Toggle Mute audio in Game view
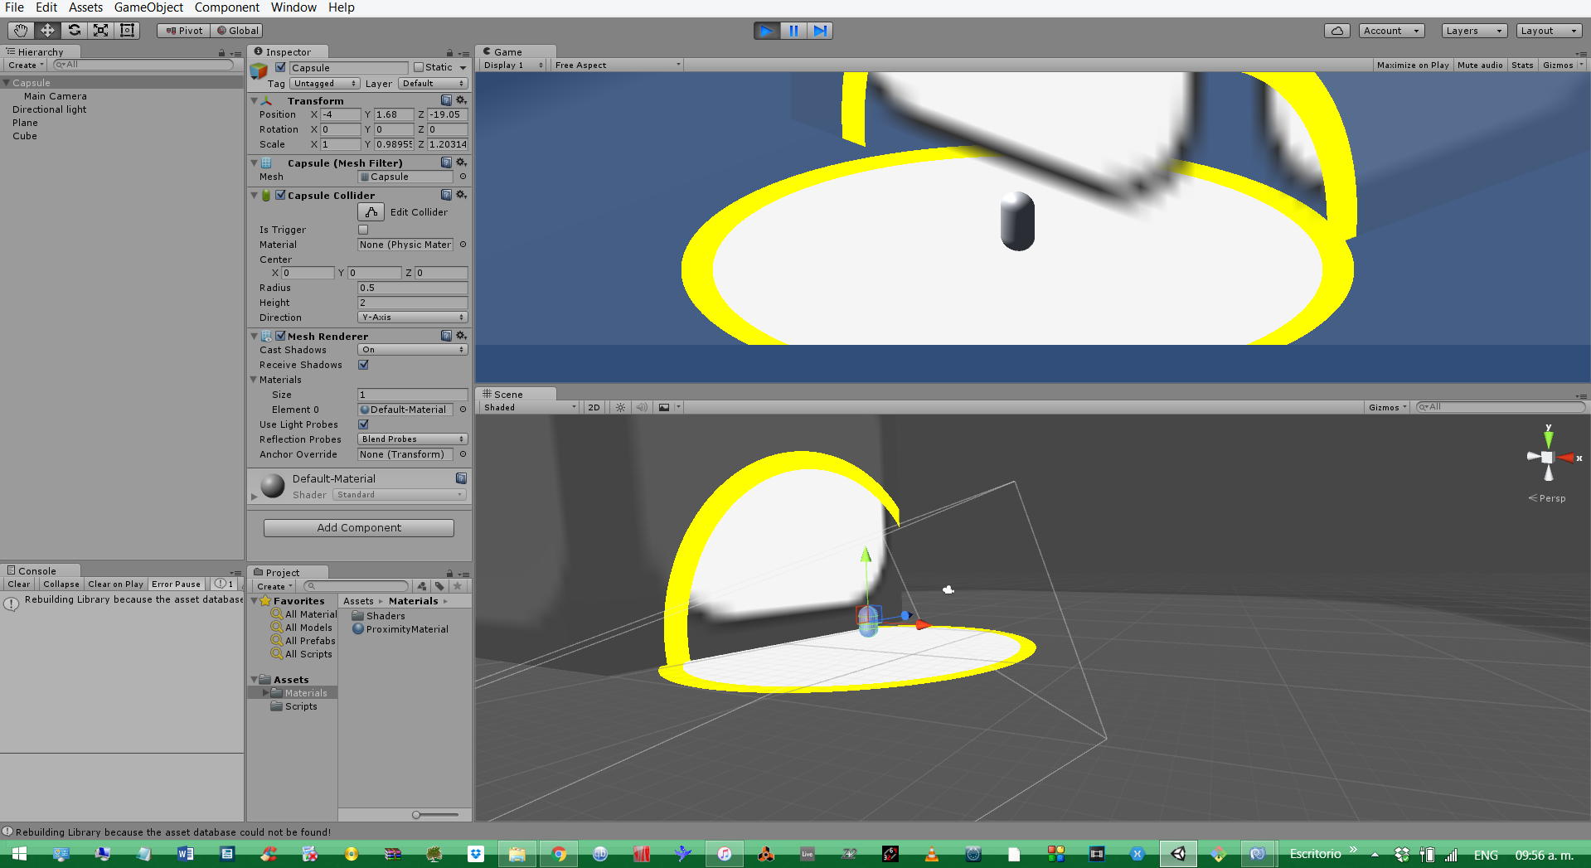Screen dimensions: 1591x868 click(x=1480, y=65)
